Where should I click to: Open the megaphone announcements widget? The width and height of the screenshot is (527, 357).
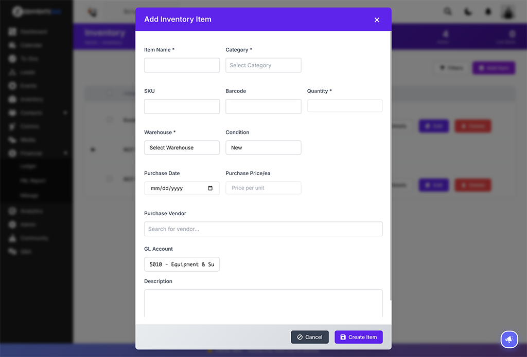tap(509, 340)
